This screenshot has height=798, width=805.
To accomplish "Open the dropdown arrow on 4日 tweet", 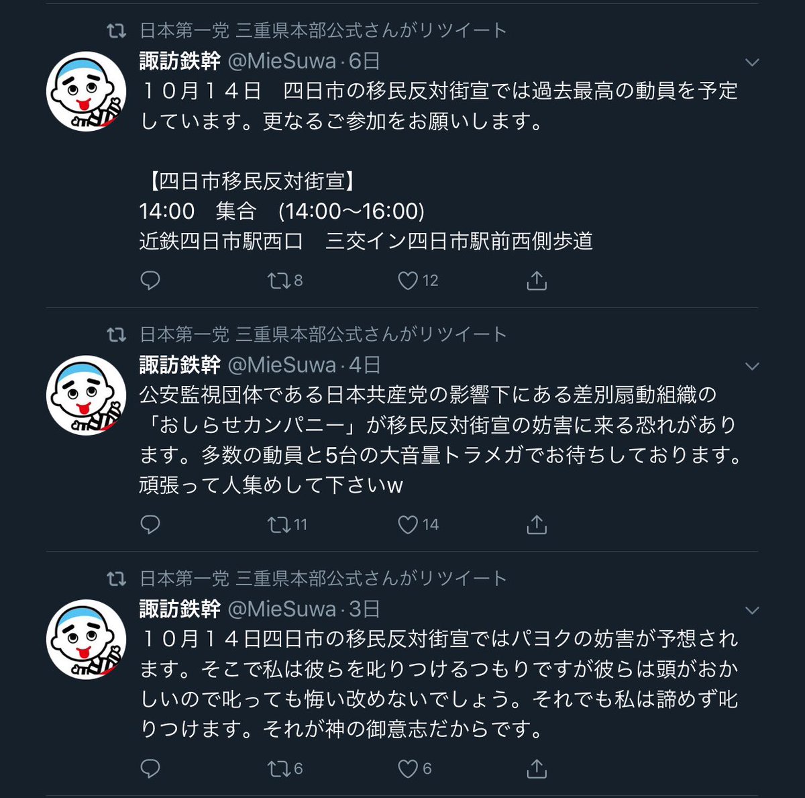I will [x=752, y=366].
